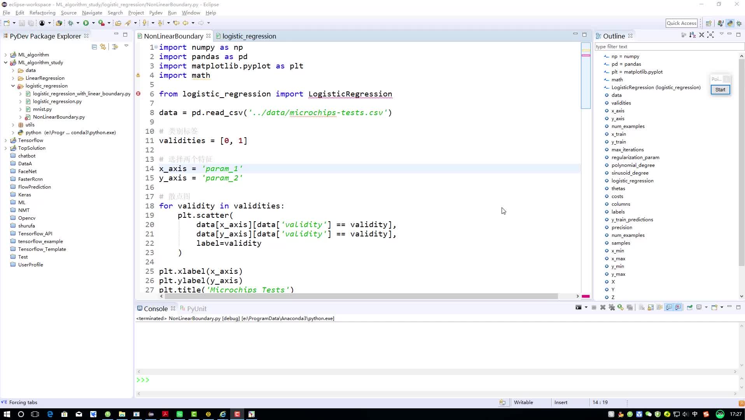Image resolution: width=745 pixels, height=420 pixels.
Task: Click the Debug bug icon in main toolbar
Action: [70, 23]
